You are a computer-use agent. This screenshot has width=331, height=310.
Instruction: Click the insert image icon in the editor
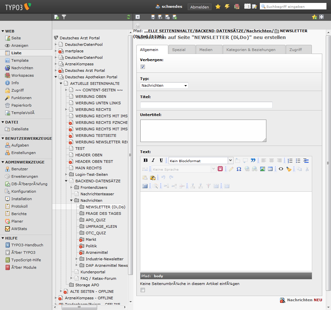point(262,169)
